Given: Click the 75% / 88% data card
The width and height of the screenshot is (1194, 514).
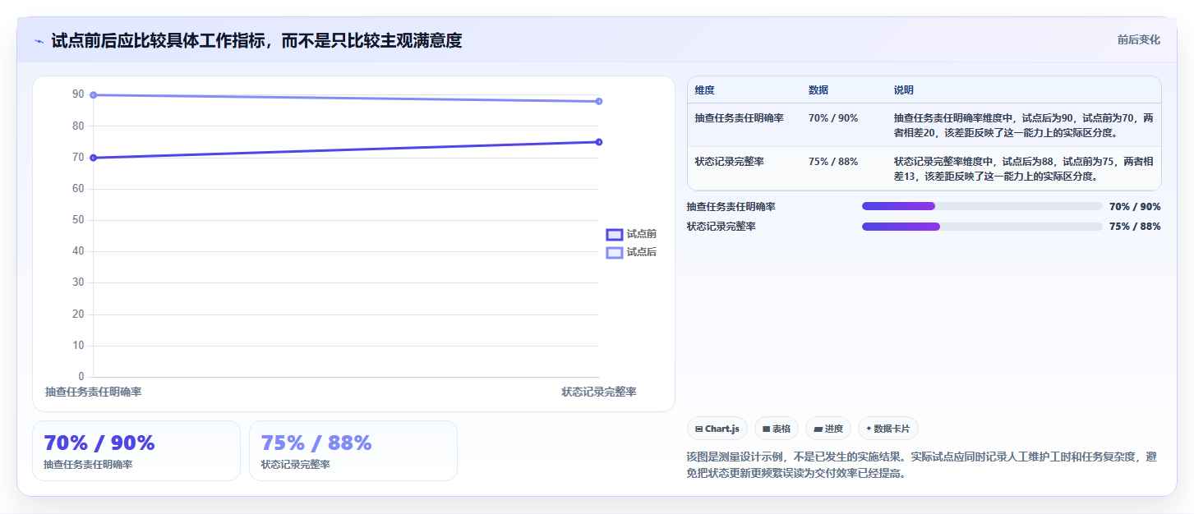Looking at the screenshot, I should pyautogui.click(x=353, y=451).
